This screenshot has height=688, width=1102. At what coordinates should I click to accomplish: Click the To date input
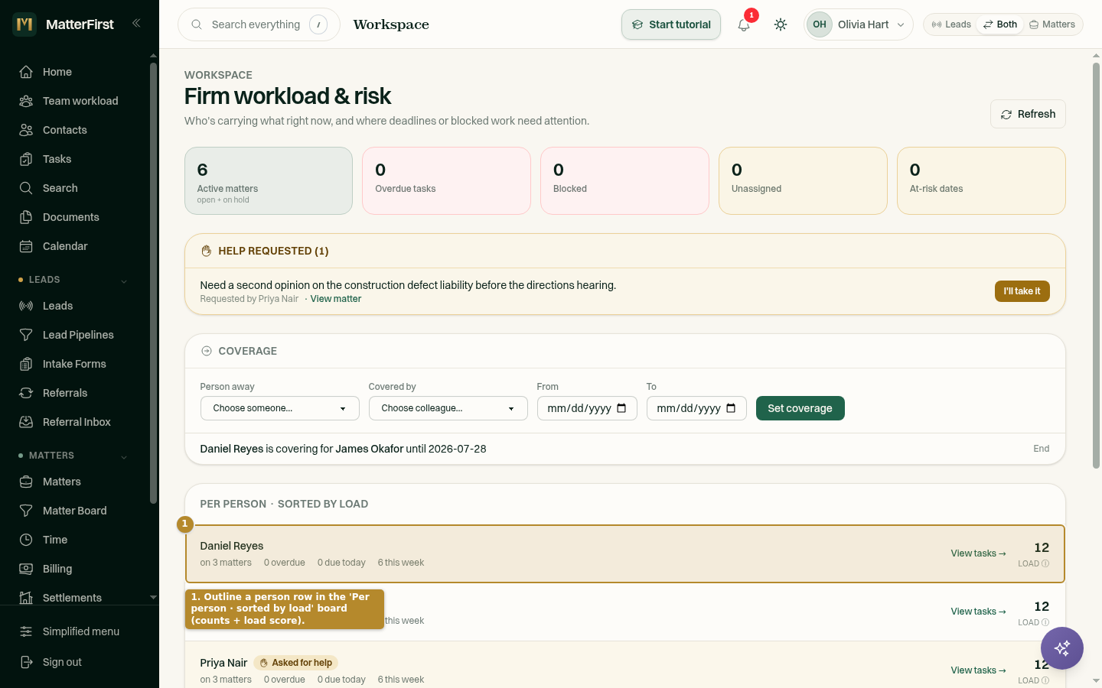696,408
